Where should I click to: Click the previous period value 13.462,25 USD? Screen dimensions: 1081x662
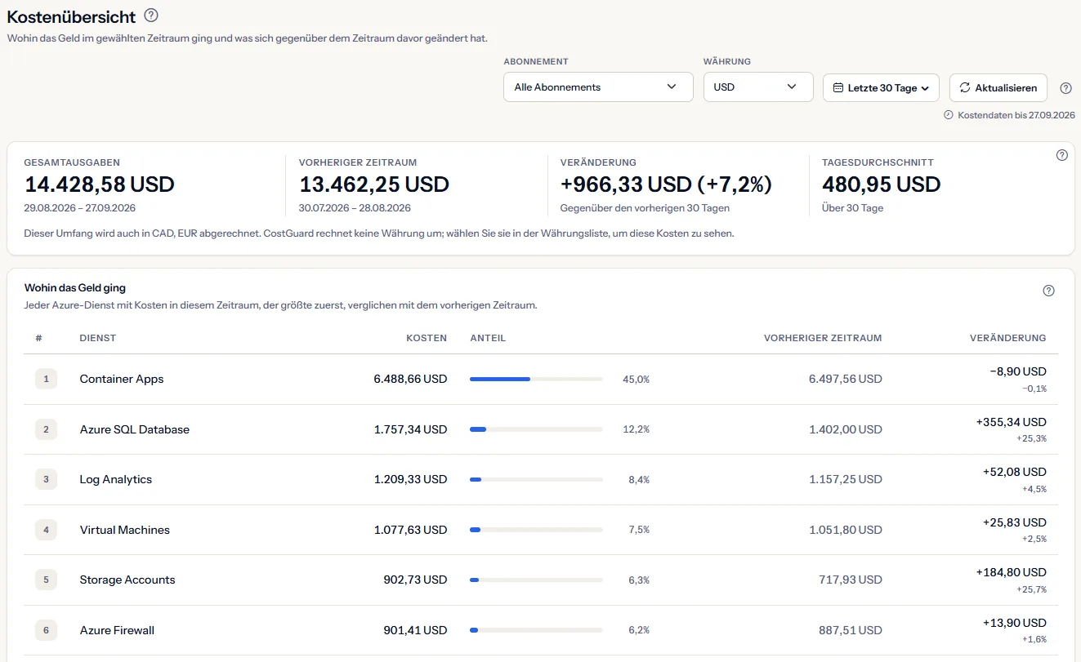[x=374, y=184]
